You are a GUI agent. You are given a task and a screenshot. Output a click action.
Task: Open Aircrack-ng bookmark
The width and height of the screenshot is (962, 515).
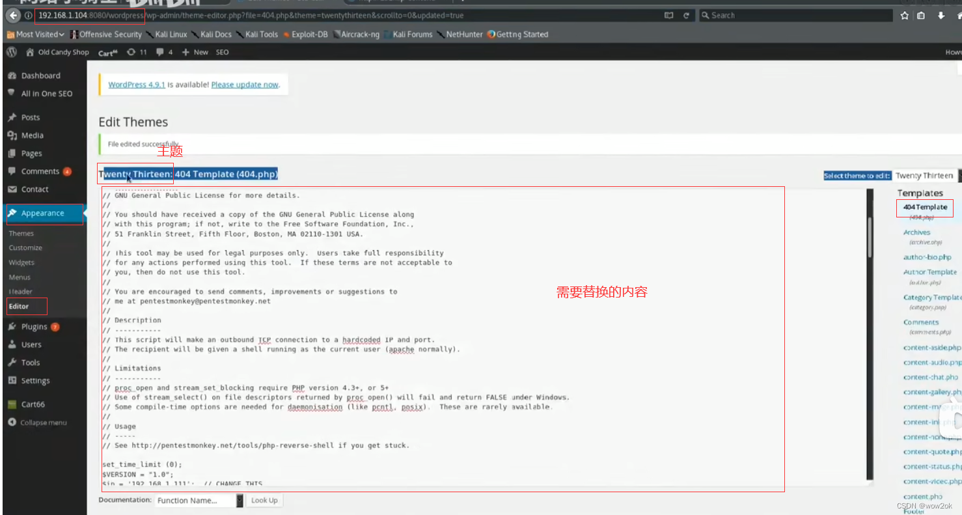click(x=356, y=35)
